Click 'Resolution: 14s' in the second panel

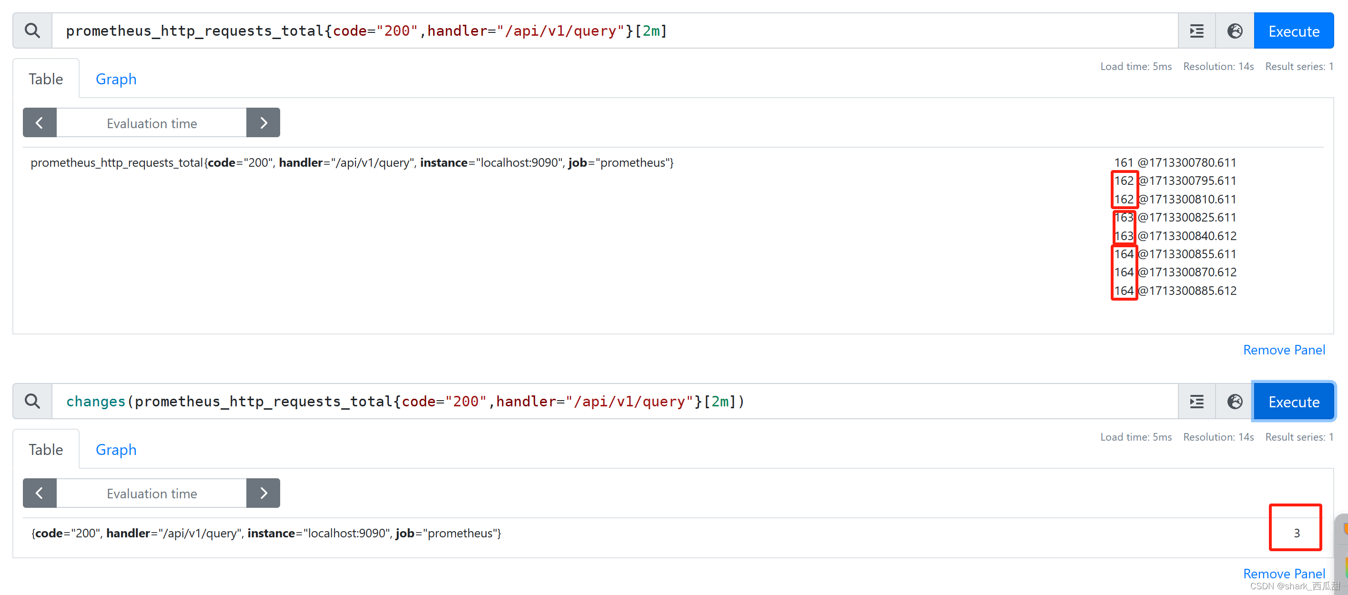click(x=1218, y=437)
